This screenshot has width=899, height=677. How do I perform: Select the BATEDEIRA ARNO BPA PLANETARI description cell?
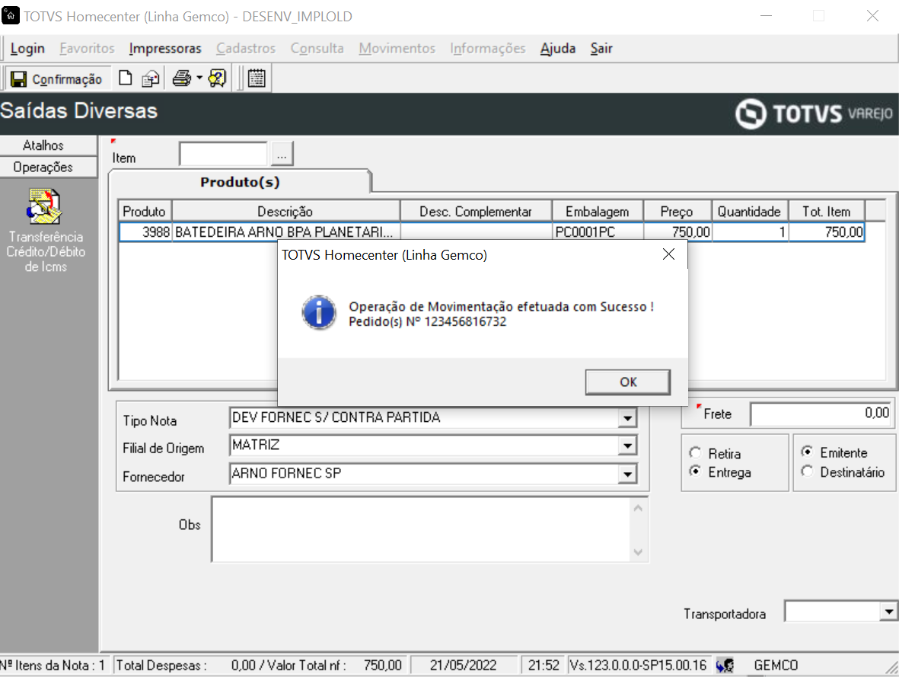(x=285, y=232)
